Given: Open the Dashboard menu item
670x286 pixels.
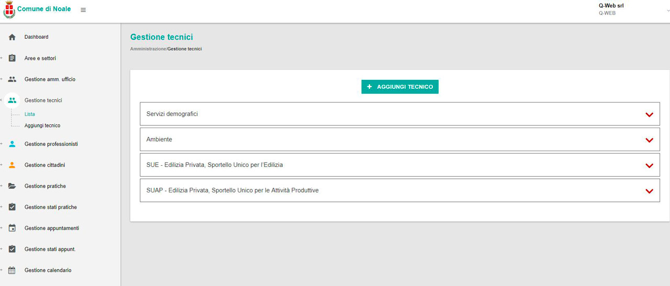Looking at the screenshot, I should coord(36,37).
